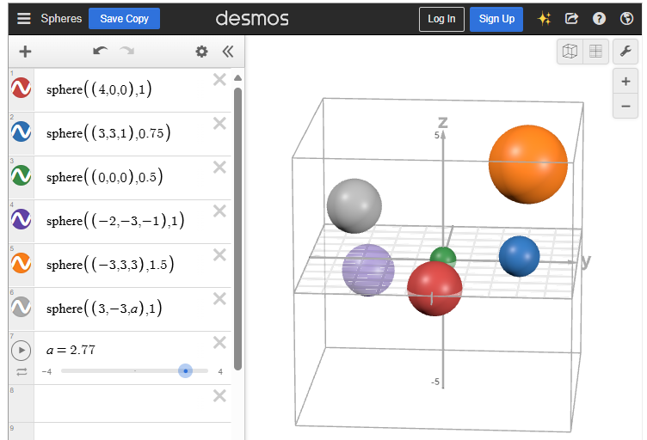Click the Log In button
Image resolution: width=647 pixels, height=440 pixels.
pos(441,19)
